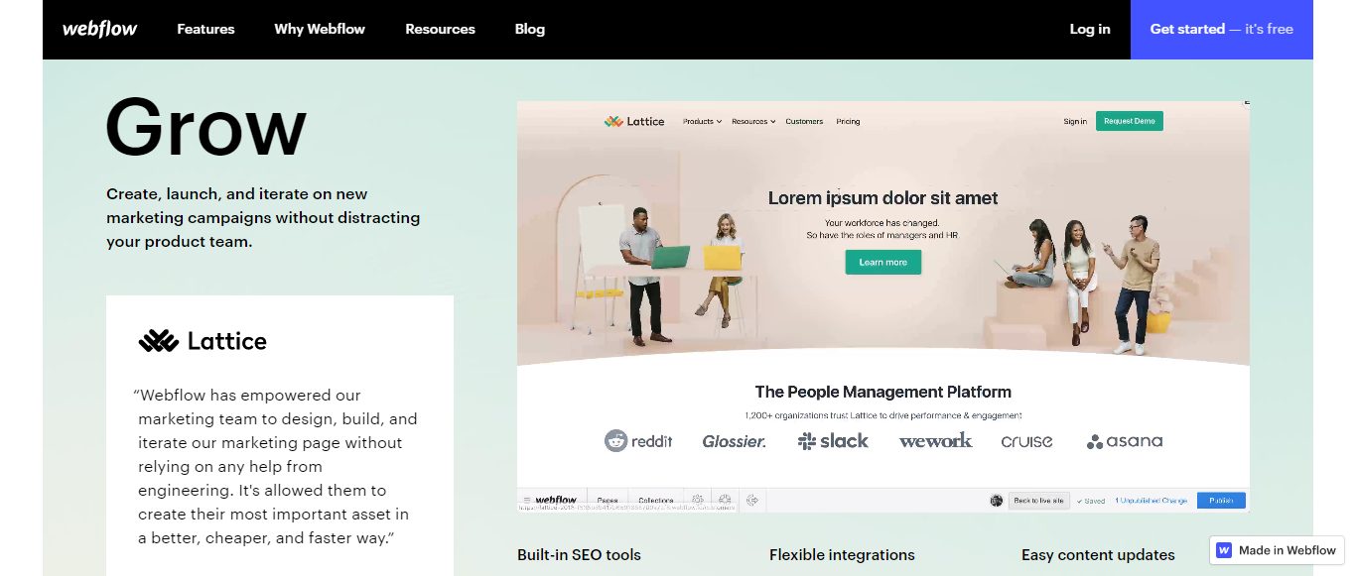This screenshot has height=576, width=1356.
Task: Click the Webflow logo in header
Action: [x=100, y=29]
